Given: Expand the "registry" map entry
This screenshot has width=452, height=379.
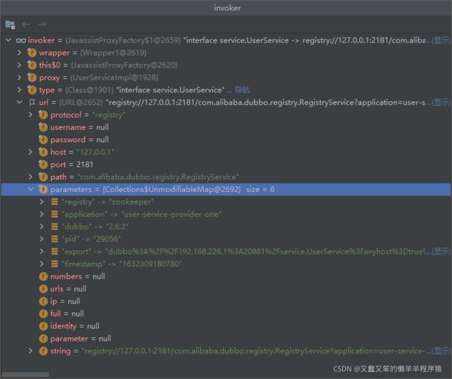Looking at the screenshot, I should coord(42,202).
